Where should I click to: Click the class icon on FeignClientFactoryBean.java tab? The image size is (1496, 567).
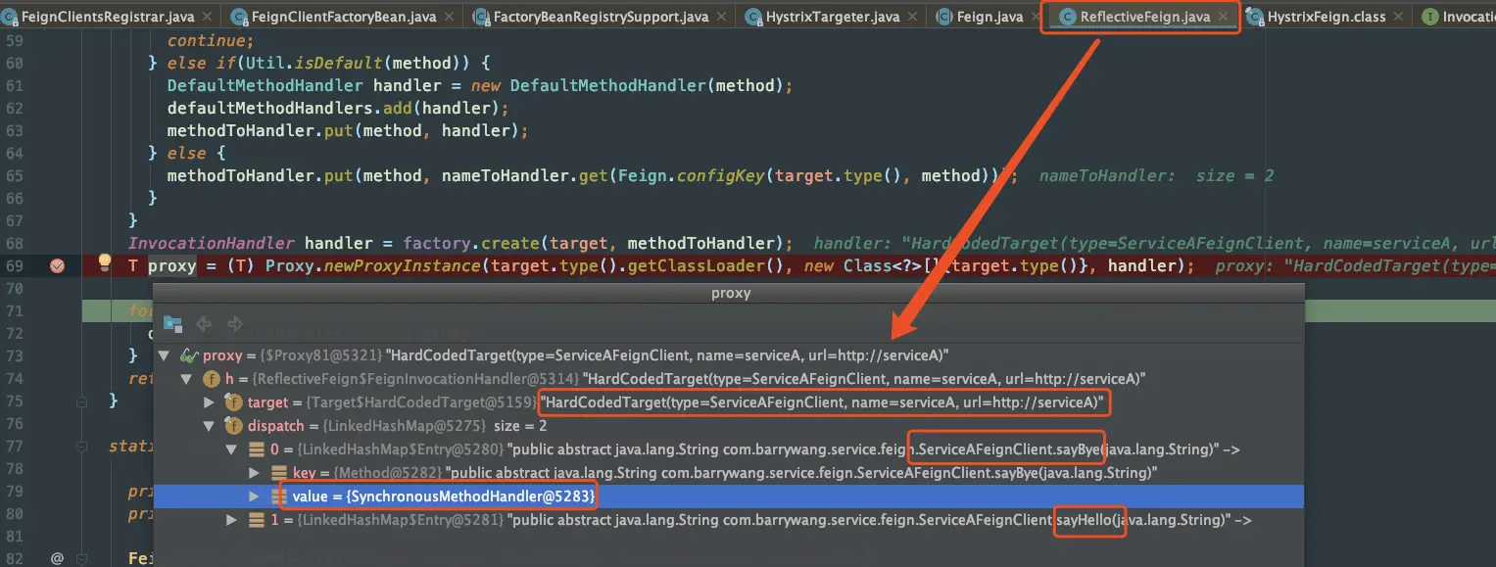238,17
